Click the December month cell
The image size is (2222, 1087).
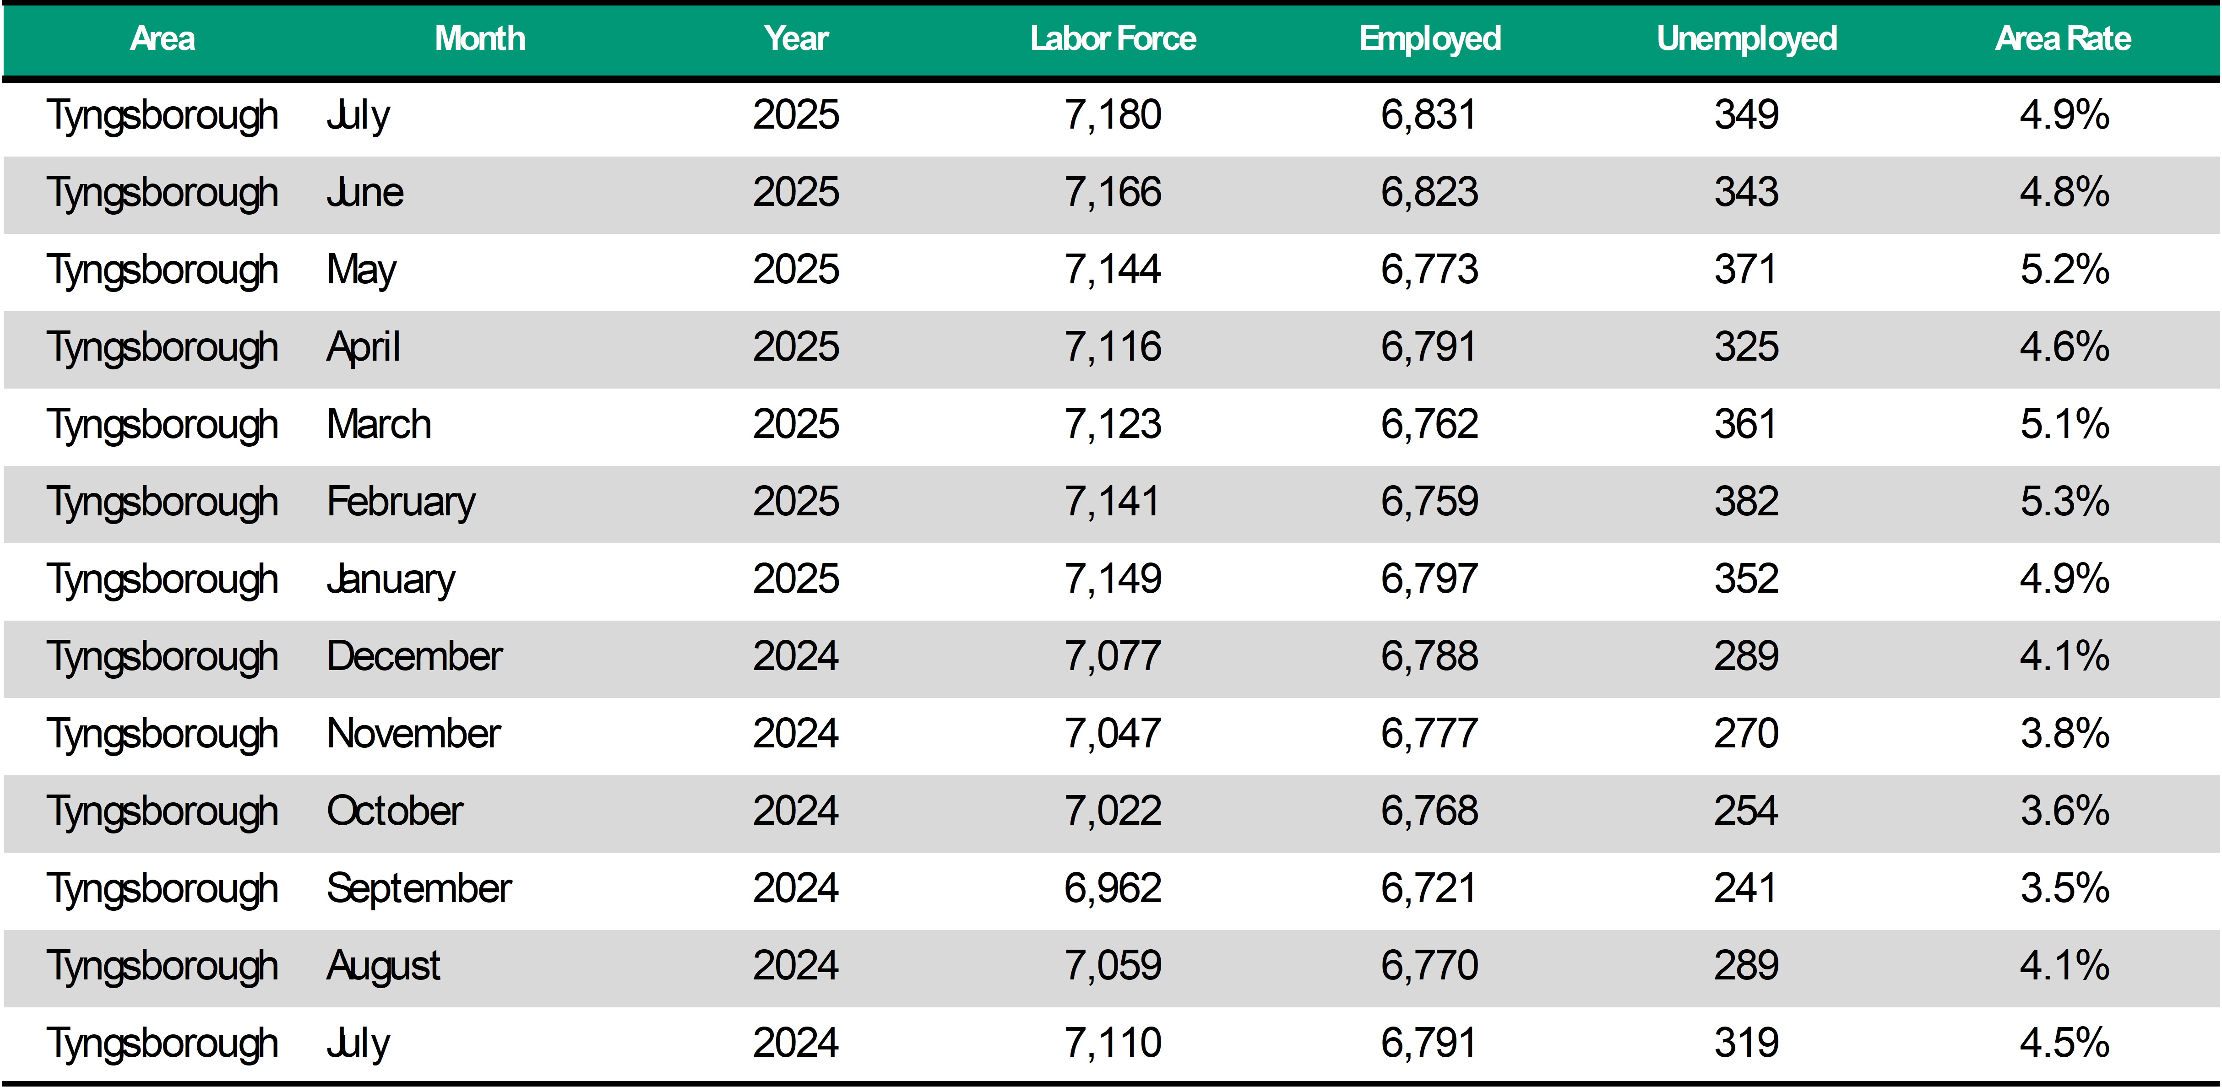[x=414, y=657]
